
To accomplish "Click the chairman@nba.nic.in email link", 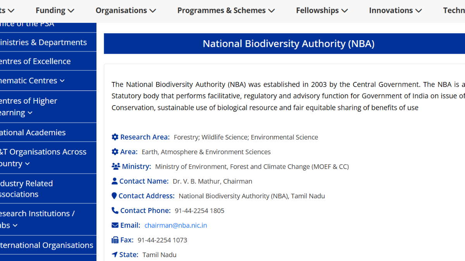I will point(176,225).
